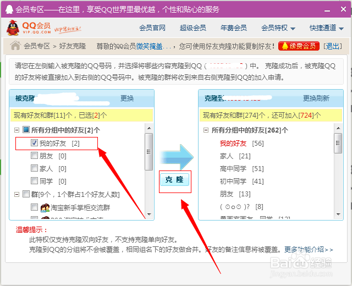Click the 淘宝新手掌柜交流群 group avatar icon
This screenshot has width=352, height=286.
pos(45,208)
